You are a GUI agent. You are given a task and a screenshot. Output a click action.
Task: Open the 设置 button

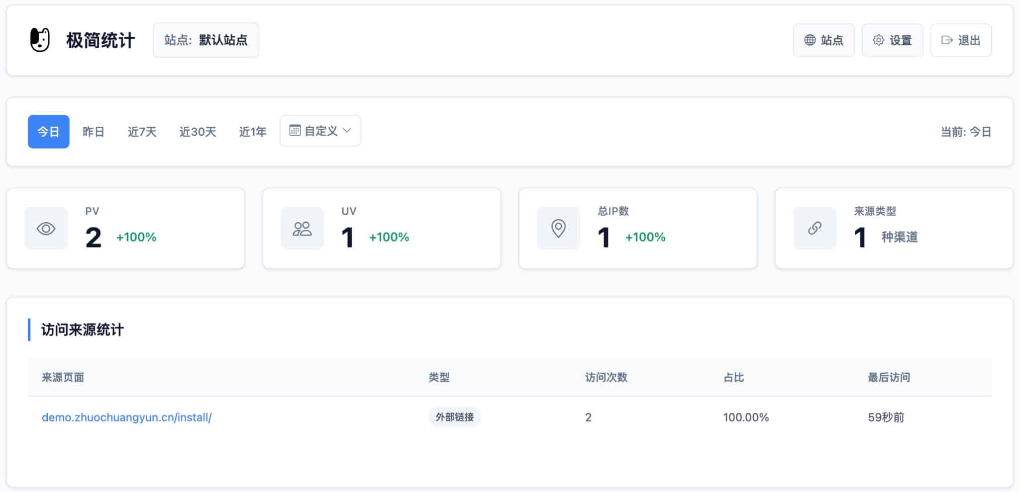(x=892, y=40)
